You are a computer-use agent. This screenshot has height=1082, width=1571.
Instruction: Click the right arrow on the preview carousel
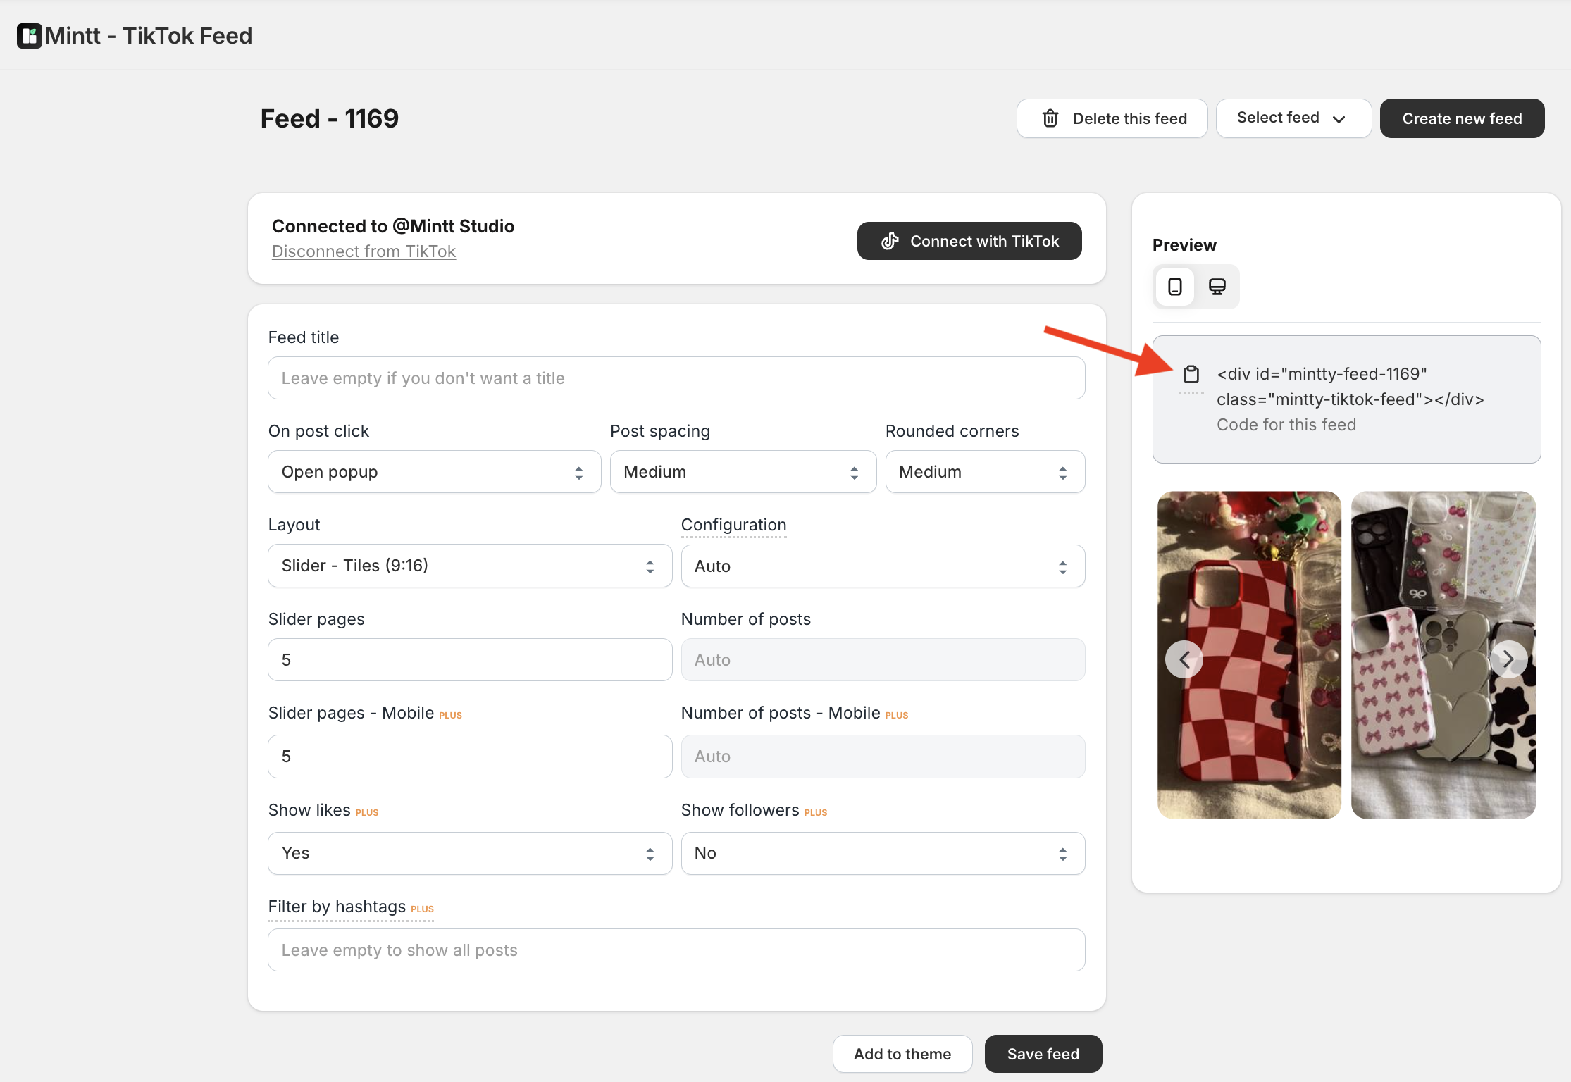[1508, 659]
